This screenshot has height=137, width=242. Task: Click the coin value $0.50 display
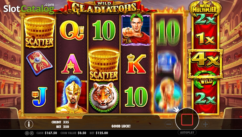pyautogui.click(x=73, y=133)
